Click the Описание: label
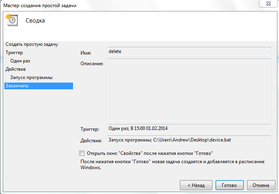279x194 pixels. 92,64
